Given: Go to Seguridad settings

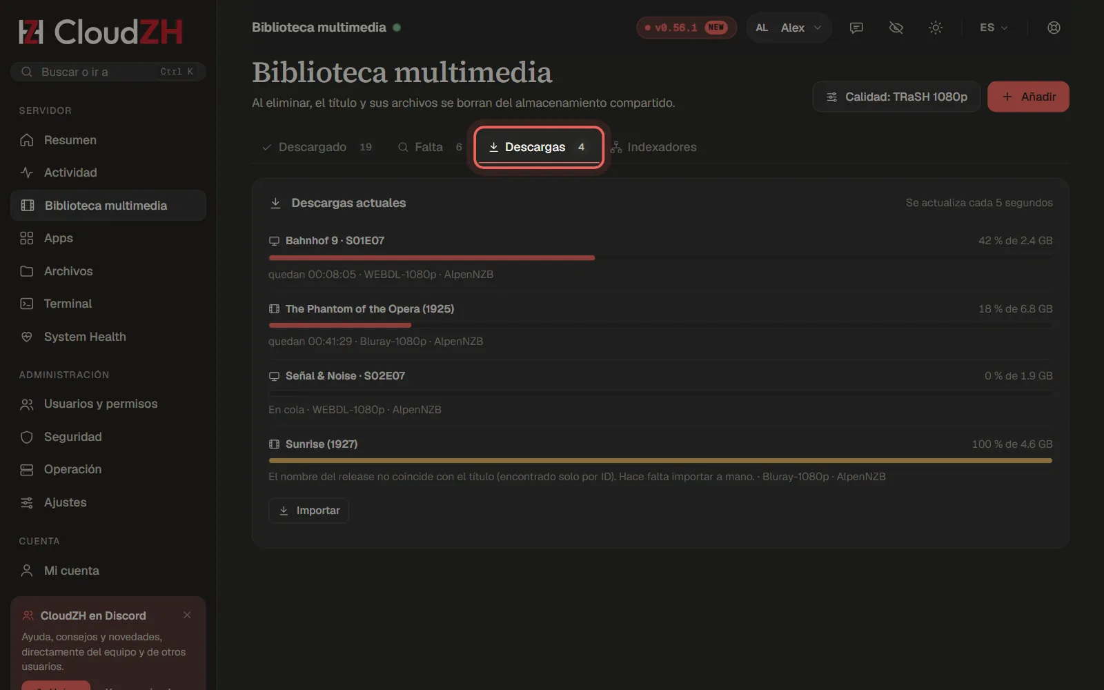Looking at the screenshot, I should point(108,437).
